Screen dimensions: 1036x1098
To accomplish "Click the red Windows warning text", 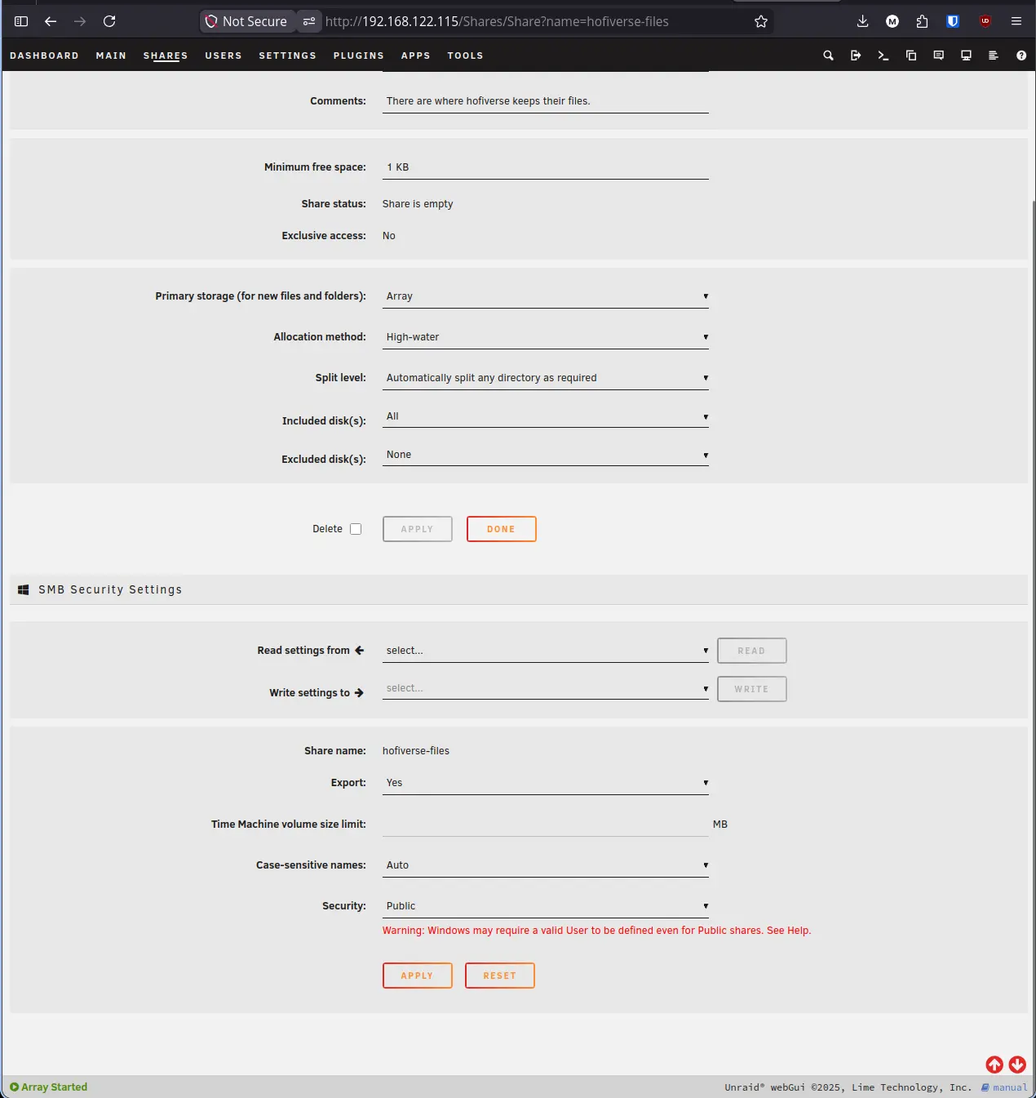I will point(596,931).
